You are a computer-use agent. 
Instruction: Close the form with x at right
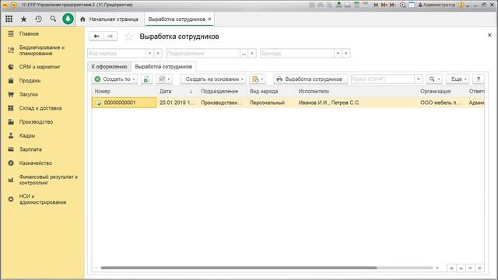pos(489,35)
